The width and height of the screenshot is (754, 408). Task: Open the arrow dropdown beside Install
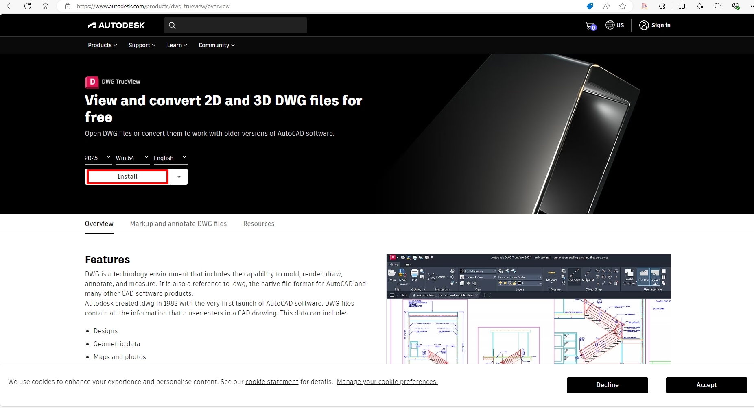[179, 177]
